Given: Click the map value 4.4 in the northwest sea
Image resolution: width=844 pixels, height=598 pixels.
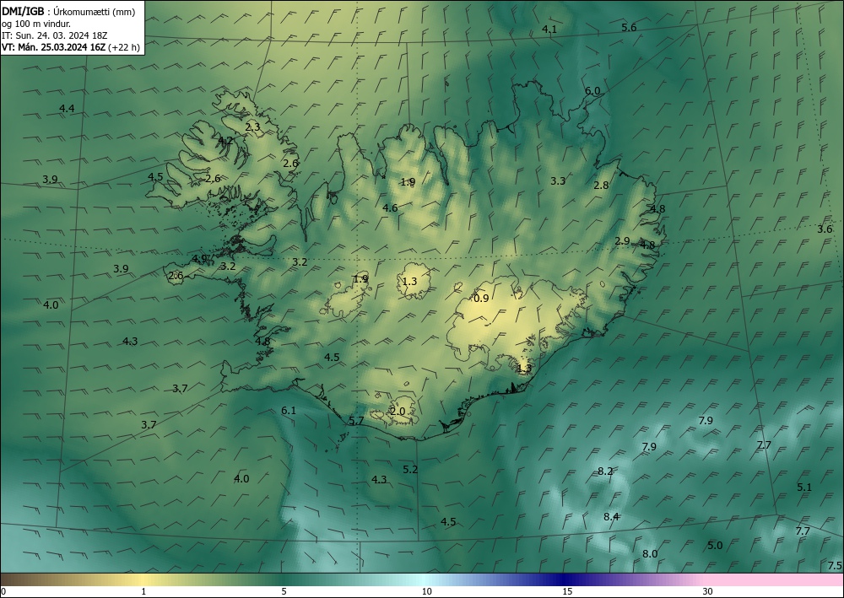Looking at the screenshot, I should (x=67, y=109).
